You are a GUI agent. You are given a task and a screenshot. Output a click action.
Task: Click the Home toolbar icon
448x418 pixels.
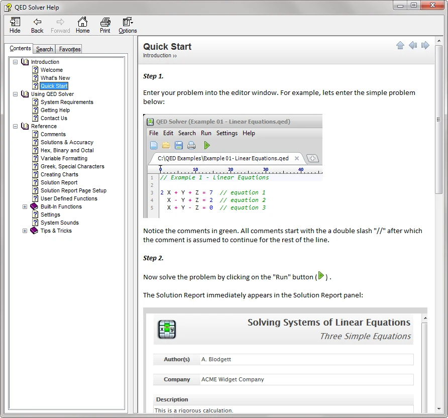tap(82, 25)
